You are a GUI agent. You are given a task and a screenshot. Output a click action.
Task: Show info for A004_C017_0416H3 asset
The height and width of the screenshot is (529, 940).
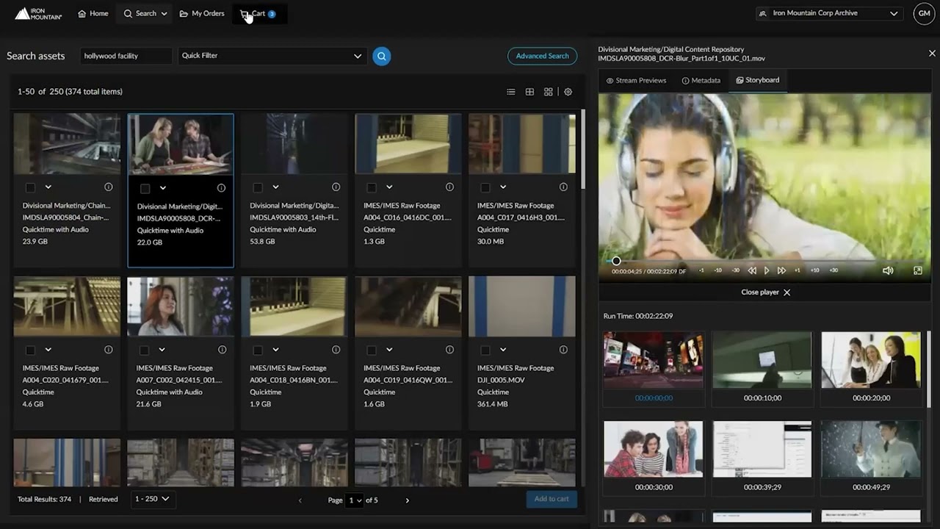point(563,187)
